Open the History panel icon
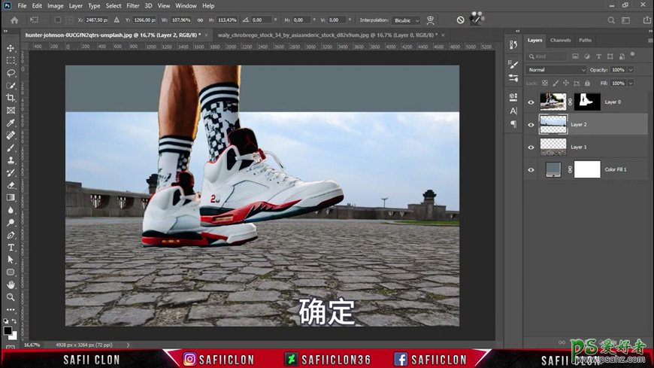This screenshot has width=654, height=368. click(x=513, y=44)
